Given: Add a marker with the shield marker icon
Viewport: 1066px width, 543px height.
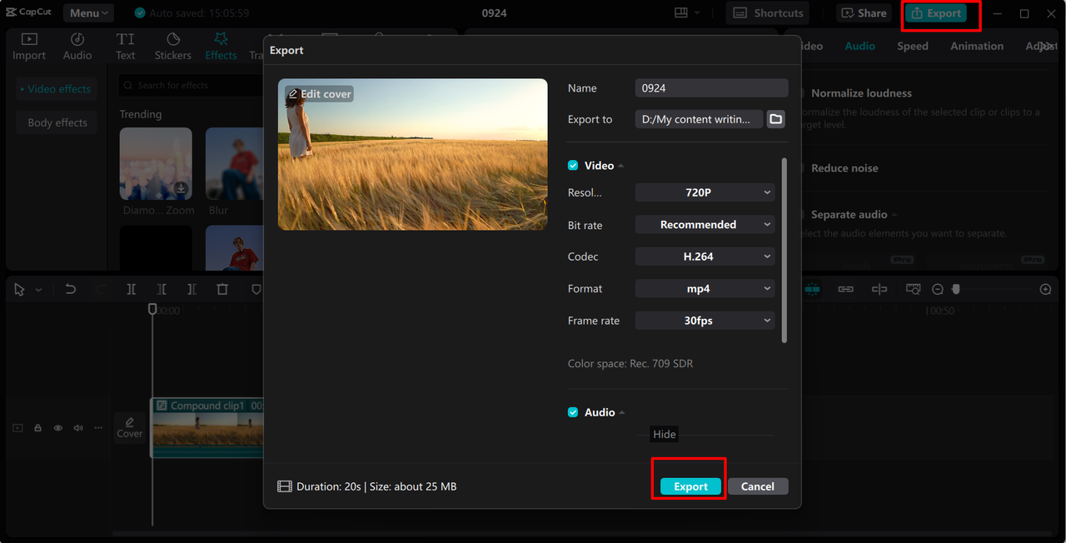Looking at the screenshot, I should point(256,289).
